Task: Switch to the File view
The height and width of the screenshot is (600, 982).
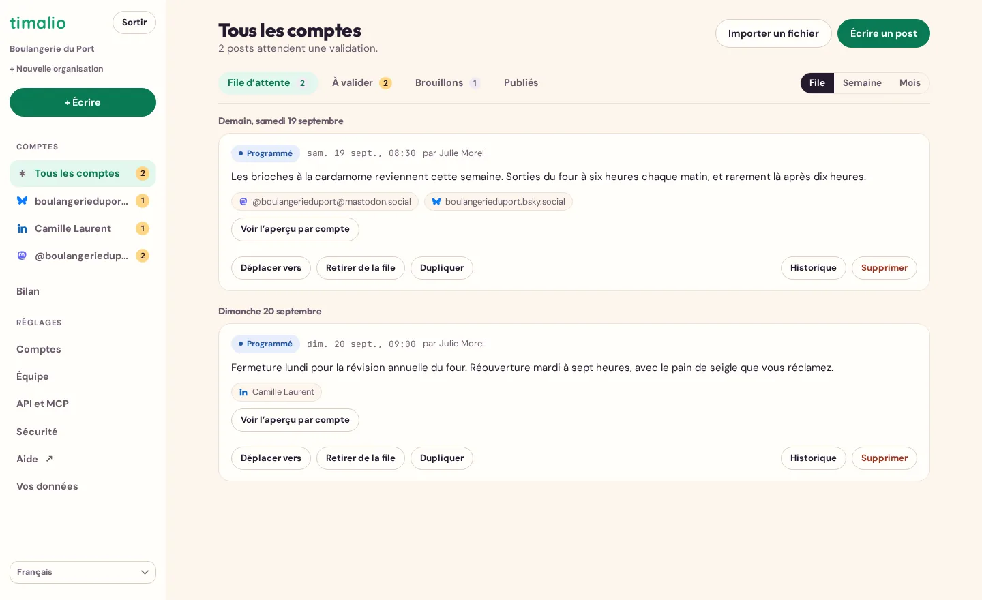Action: coord(817,83)
